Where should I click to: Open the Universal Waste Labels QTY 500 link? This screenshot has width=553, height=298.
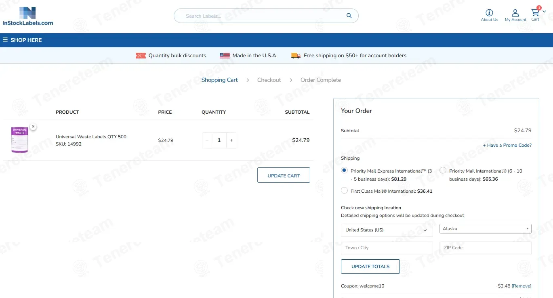[x=91, y=137]
